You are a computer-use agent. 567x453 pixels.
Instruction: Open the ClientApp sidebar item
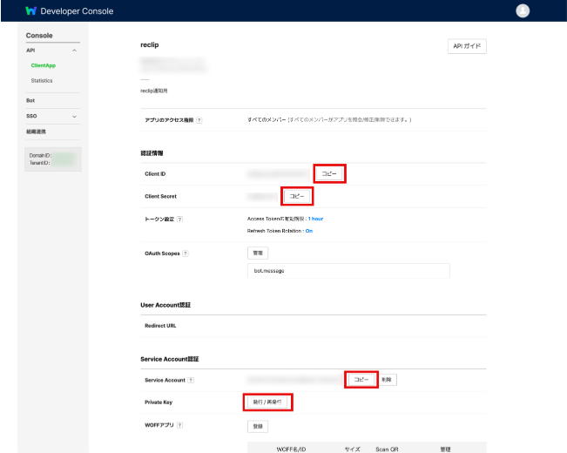click(x=43, y=65)
